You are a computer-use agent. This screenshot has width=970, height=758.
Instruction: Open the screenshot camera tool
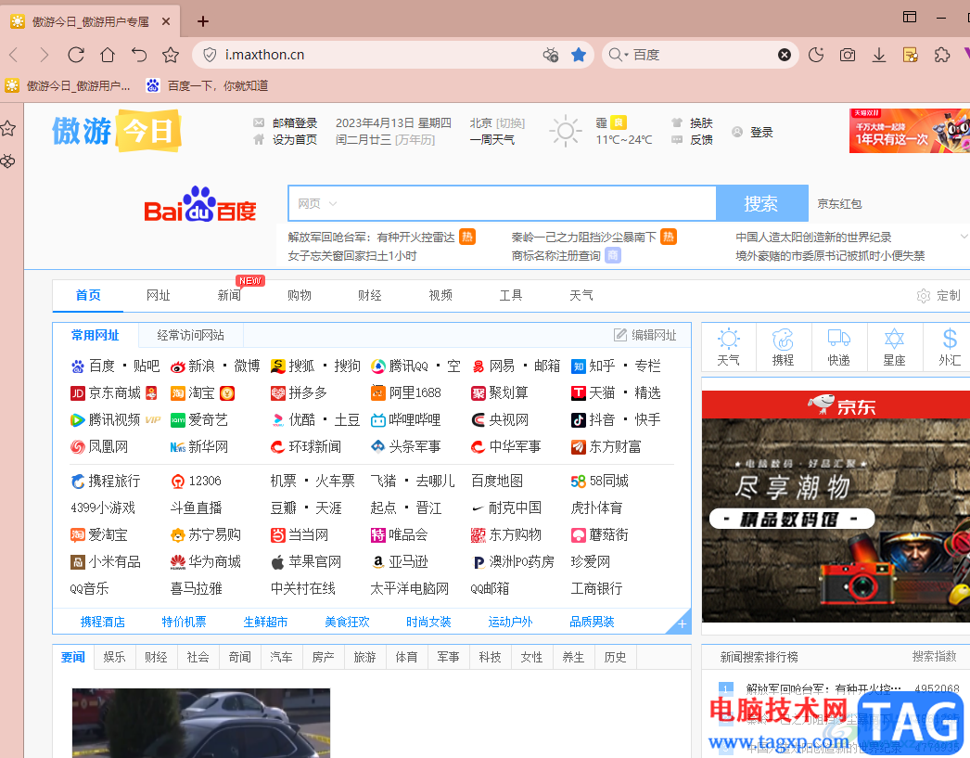pyautogui.click(x=848, y=55)
